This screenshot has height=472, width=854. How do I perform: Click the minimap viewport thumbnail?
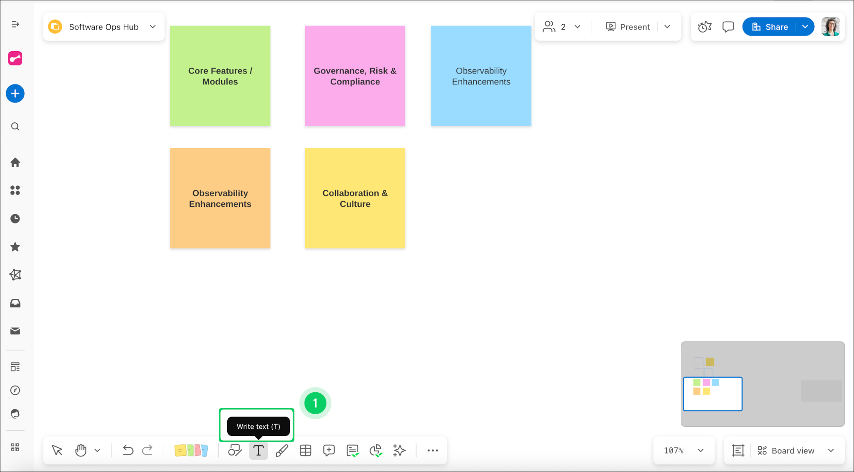coord(712,394)
